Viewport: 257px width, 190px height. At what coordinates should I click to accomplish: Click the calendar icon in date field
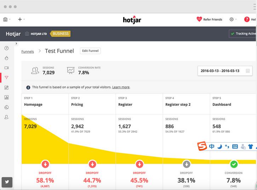pos(248,71)
